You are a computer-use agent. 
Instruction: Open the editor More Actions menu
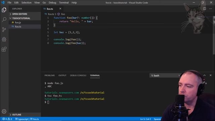(x=211, y=9)
